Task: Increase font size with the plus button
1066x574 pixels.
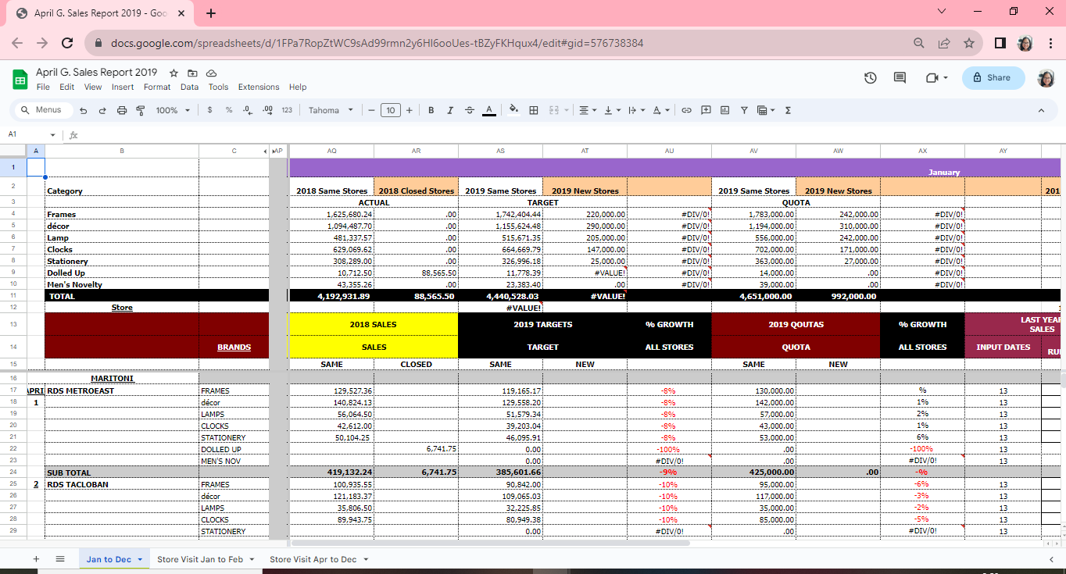Action: pyautogui.click(x=409, y=111)
